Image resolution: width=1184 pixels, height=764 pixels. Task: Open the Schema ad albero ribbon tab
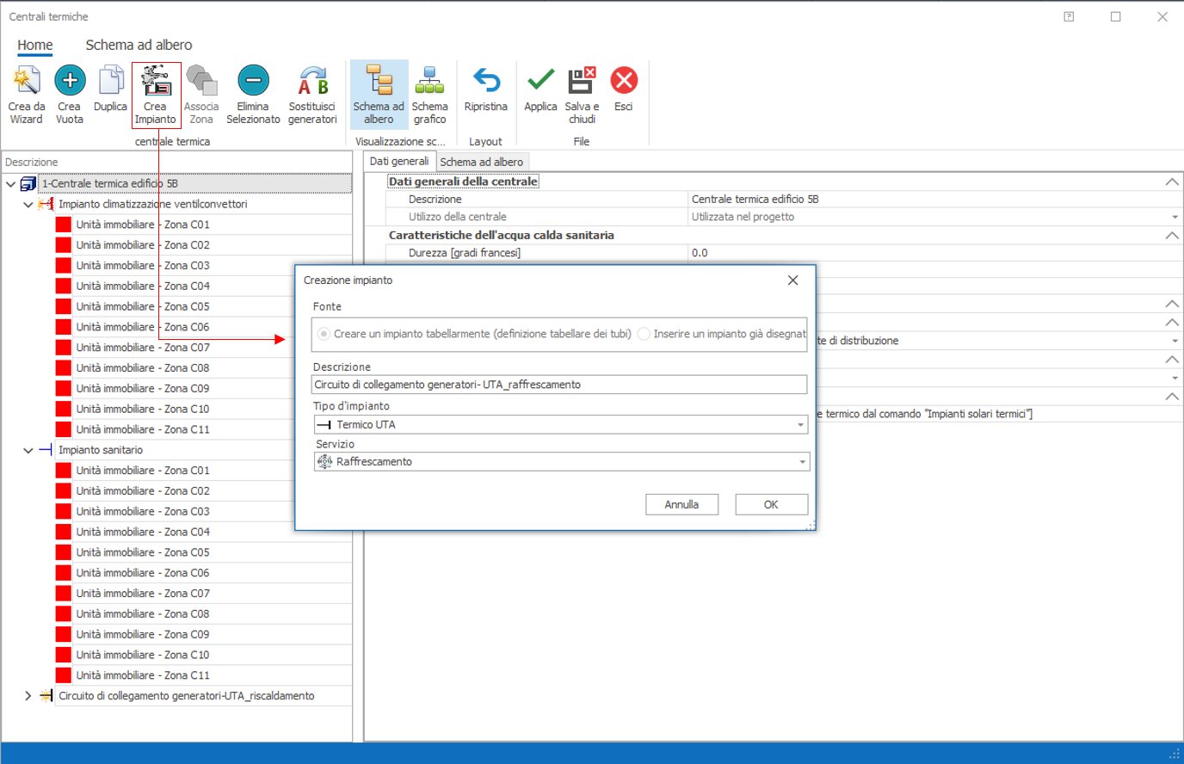[139, 45]
